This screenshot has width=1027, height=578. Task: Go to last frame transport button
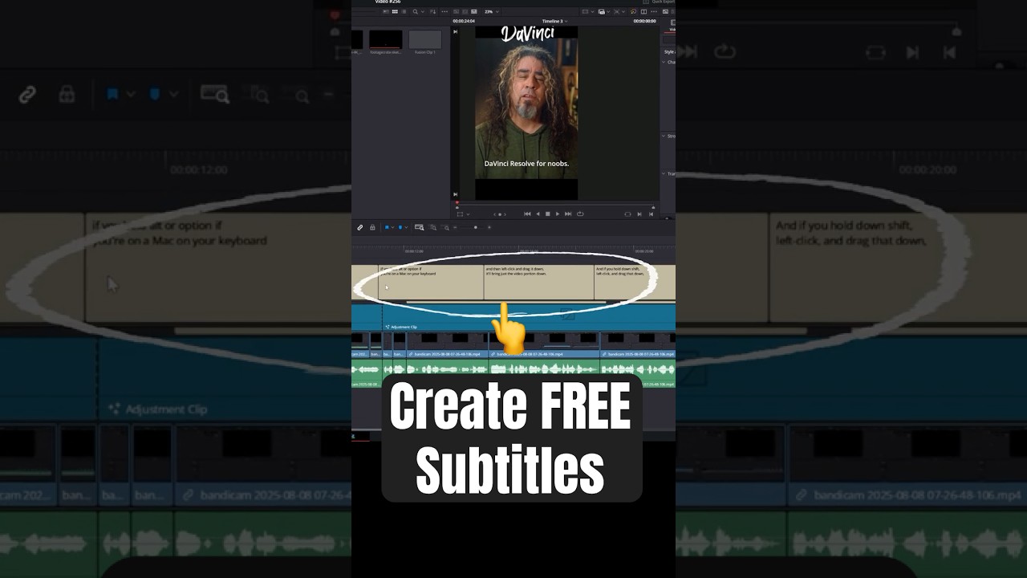point(568,214)
